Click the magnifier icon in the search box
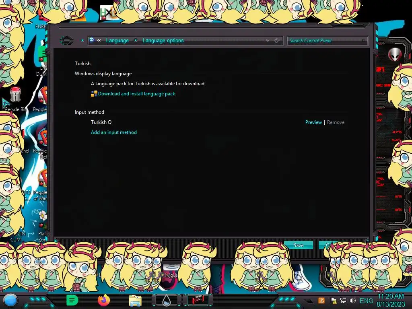This screenshot has width=412, height=309. pos(364,41)
